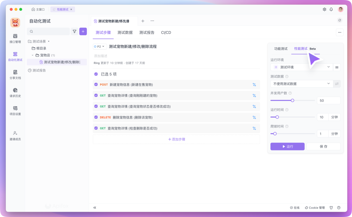Screen dimensions: 352x217
Task: Toggle the 已选 5 项 select-all checkbox
Action: point(96,74)
